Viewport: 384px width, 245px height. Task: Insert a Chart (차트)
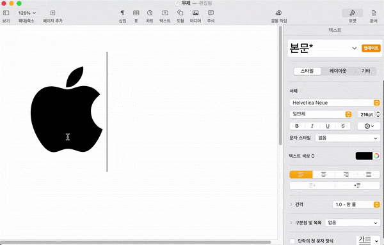point(150,13)
